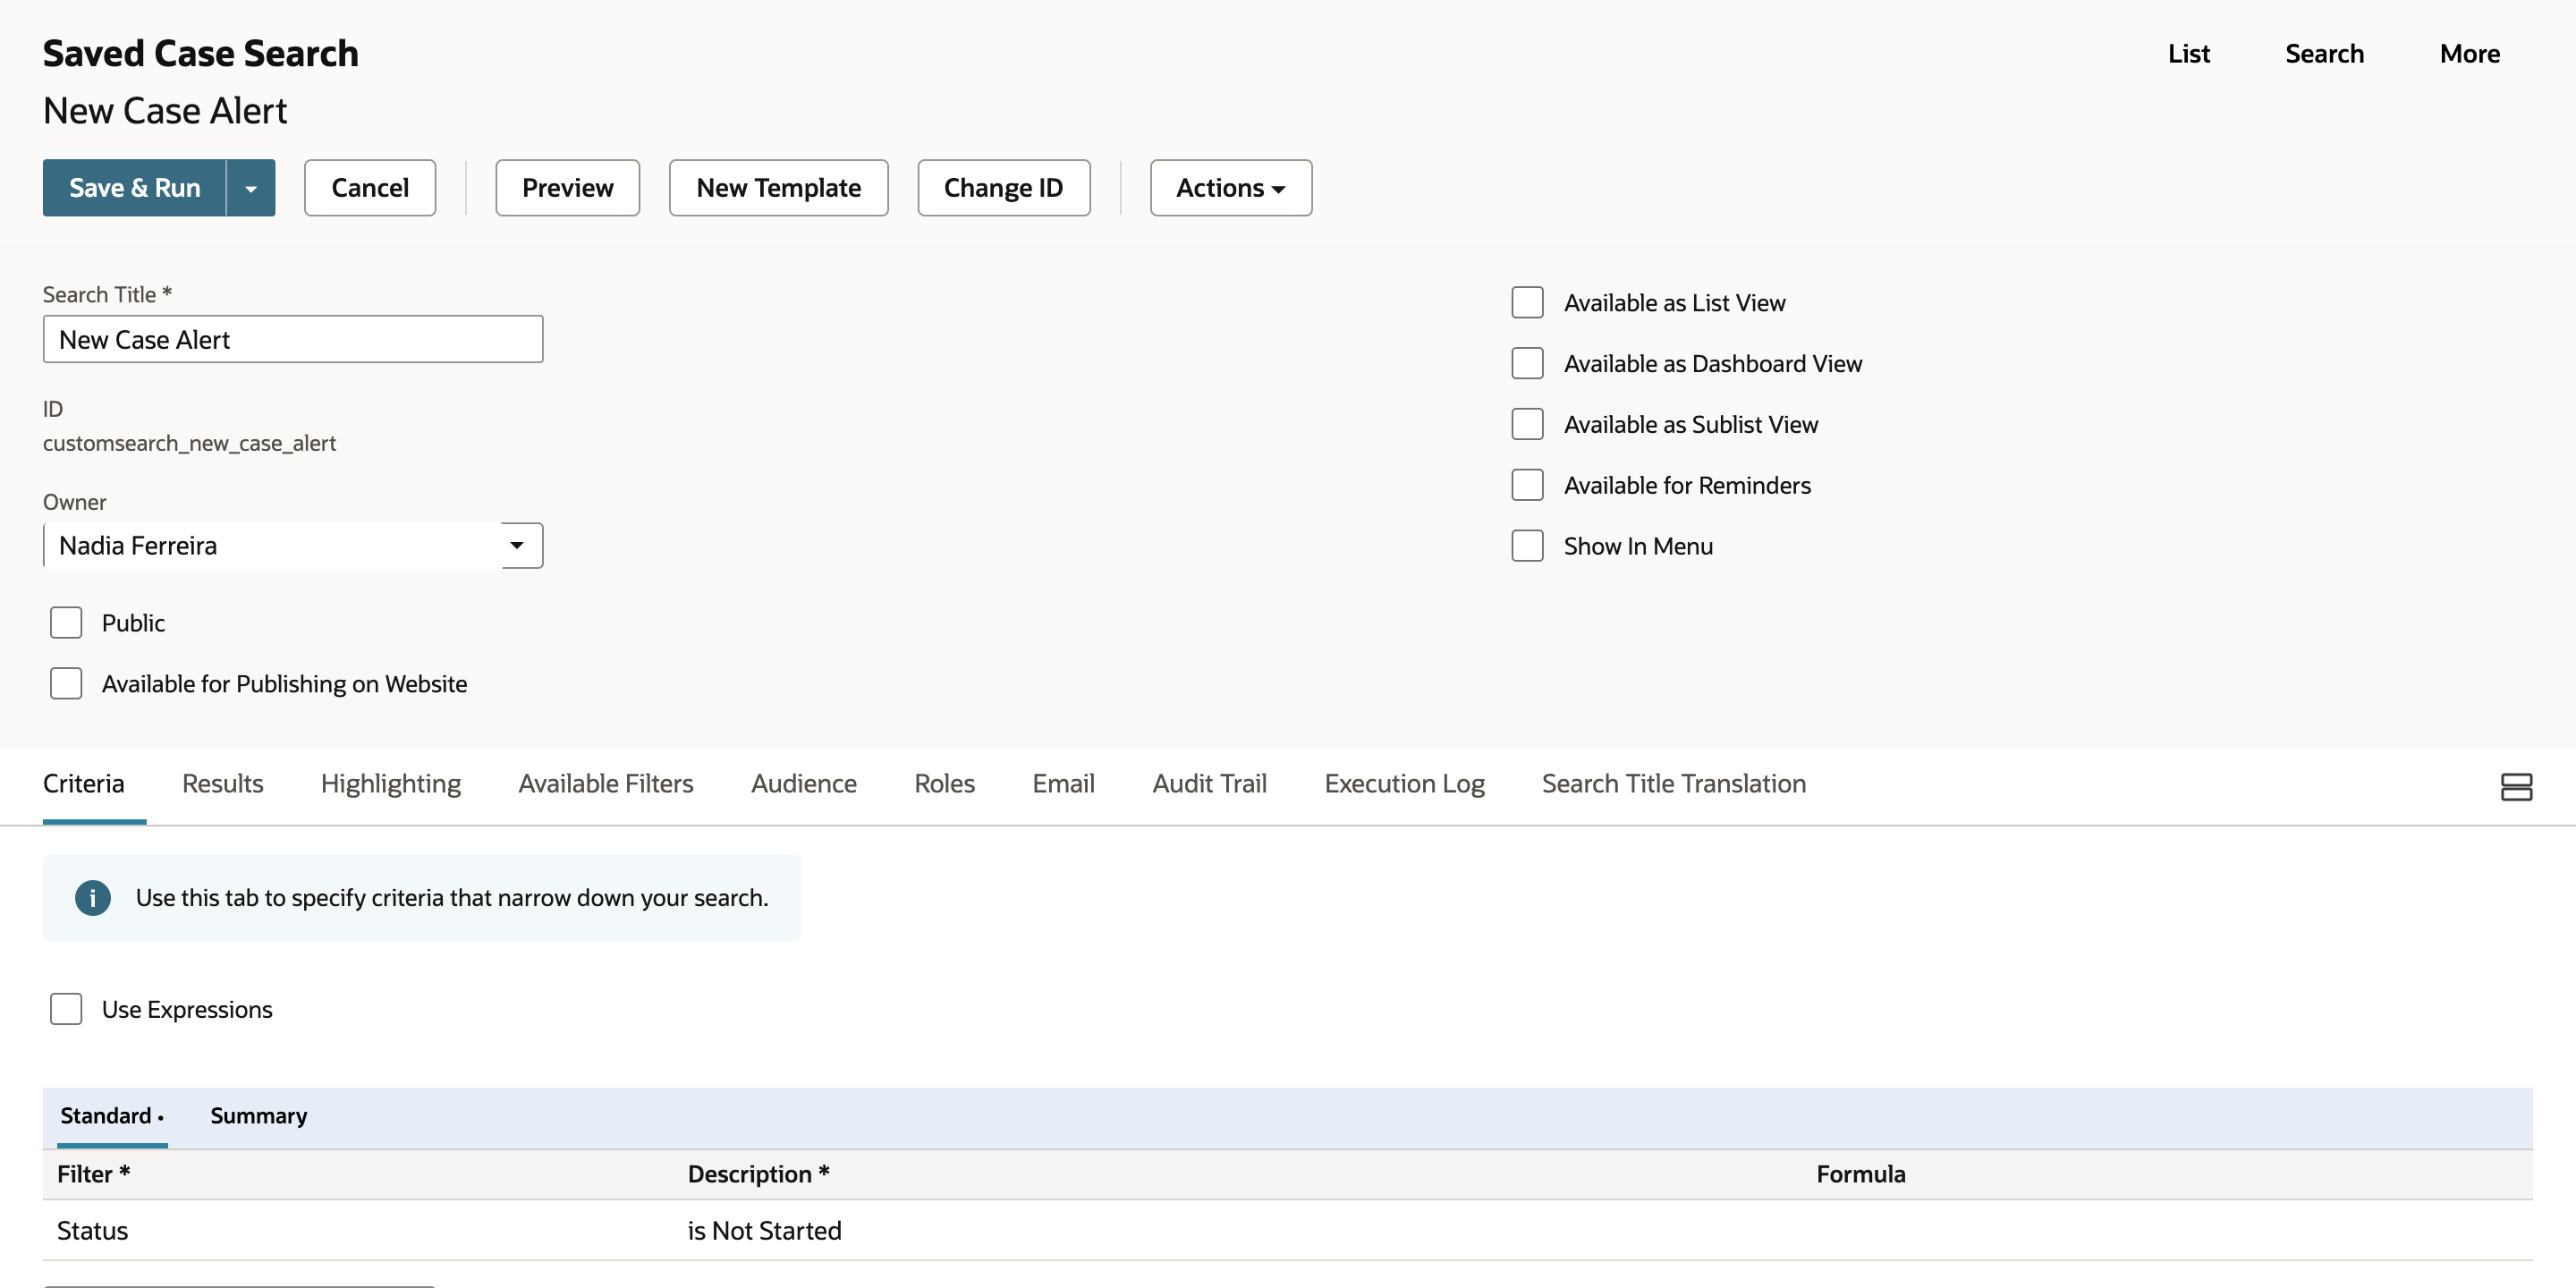Image resolution: width=2576 pixels, height=1288 pixels.
Task: Toggle Use Expressions checkbox
Action: [66, 1009]
